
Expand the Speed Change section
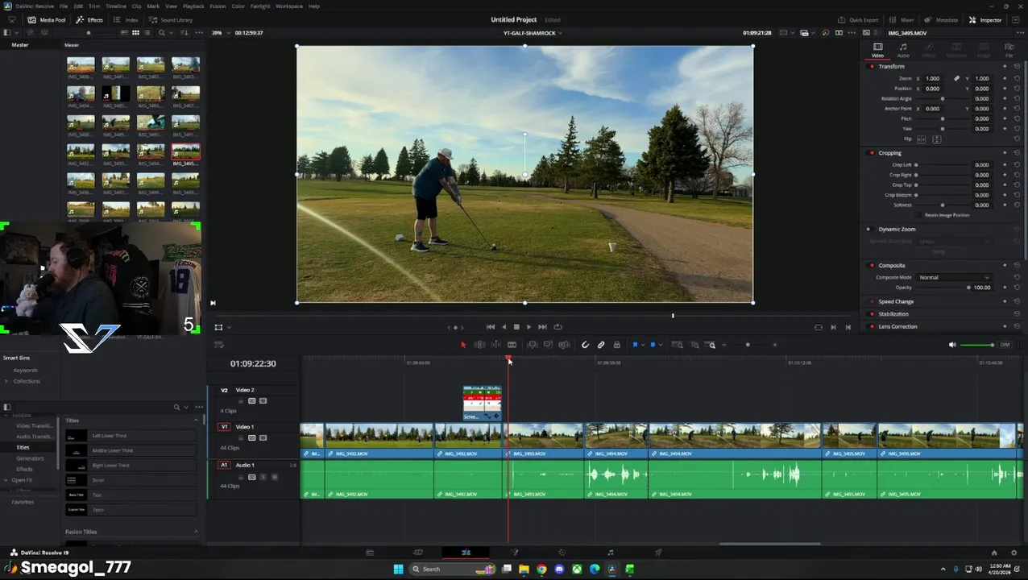896,302
